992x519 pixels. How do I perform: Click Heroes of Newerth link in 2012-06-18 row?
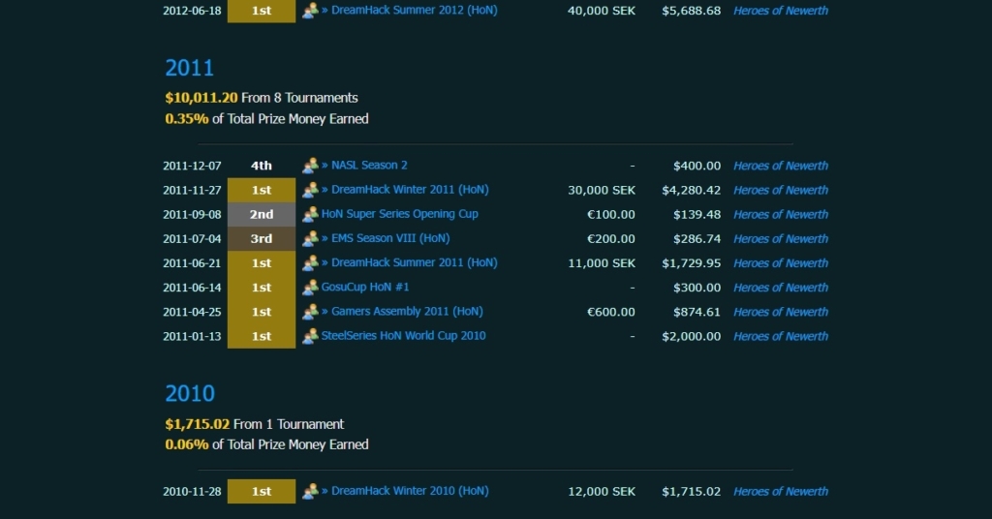coord(781,11)
